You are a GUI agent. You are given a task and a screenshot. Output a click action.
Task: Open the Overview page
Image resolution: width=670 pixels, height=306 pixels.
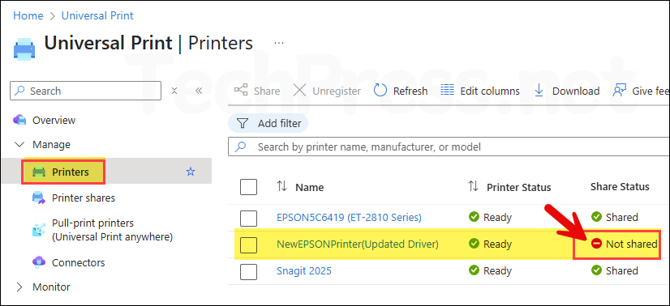click(x=54, y=120)
